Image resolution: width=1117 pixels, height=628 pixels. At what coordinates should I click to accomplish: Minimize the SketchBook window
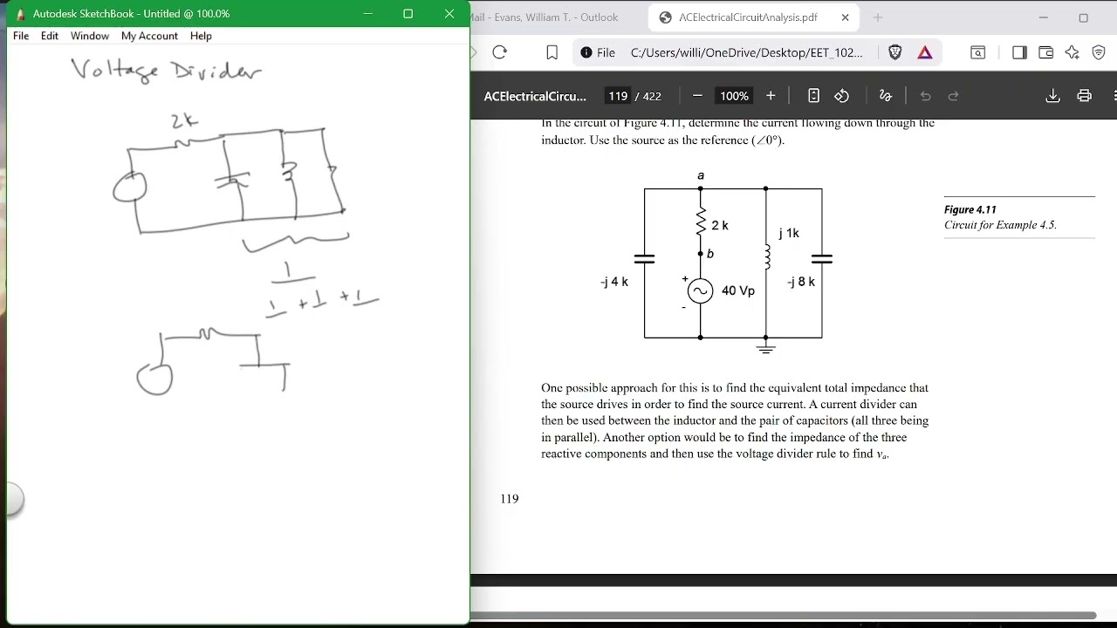367,14
